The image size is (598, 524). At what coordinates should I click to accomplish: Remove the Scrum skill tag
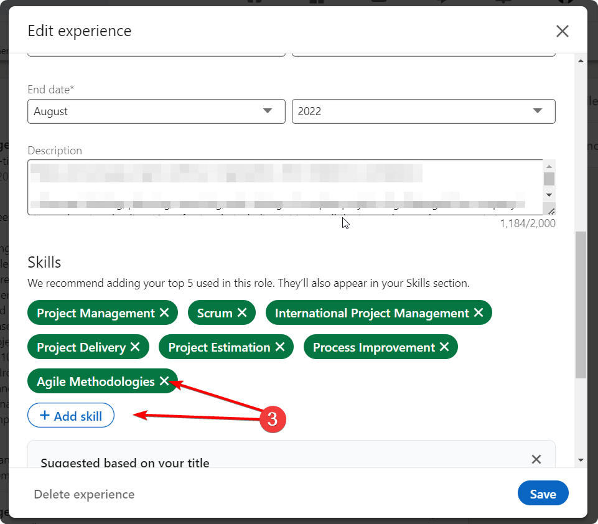click(x=241, y=313)
